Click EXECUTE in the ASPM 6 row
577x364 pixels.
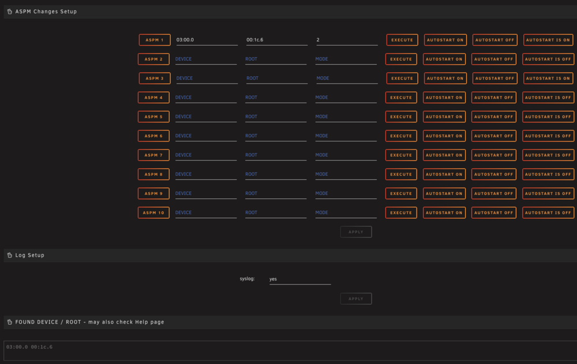coord(401,136)
